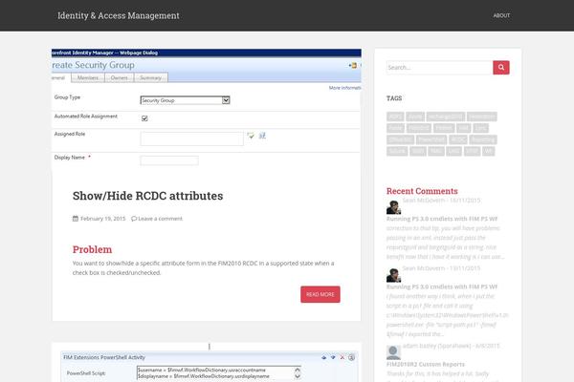Open the Group Type dropdown in the dialog image
The image size is (574, 382).
[x=186, y=100]
